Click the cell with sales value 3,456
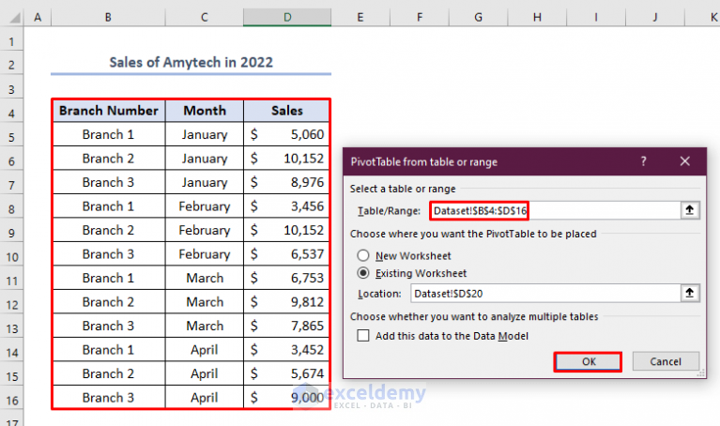Image resolution: width=720 pixels, height=426 pixels. (x=286, y=206)
